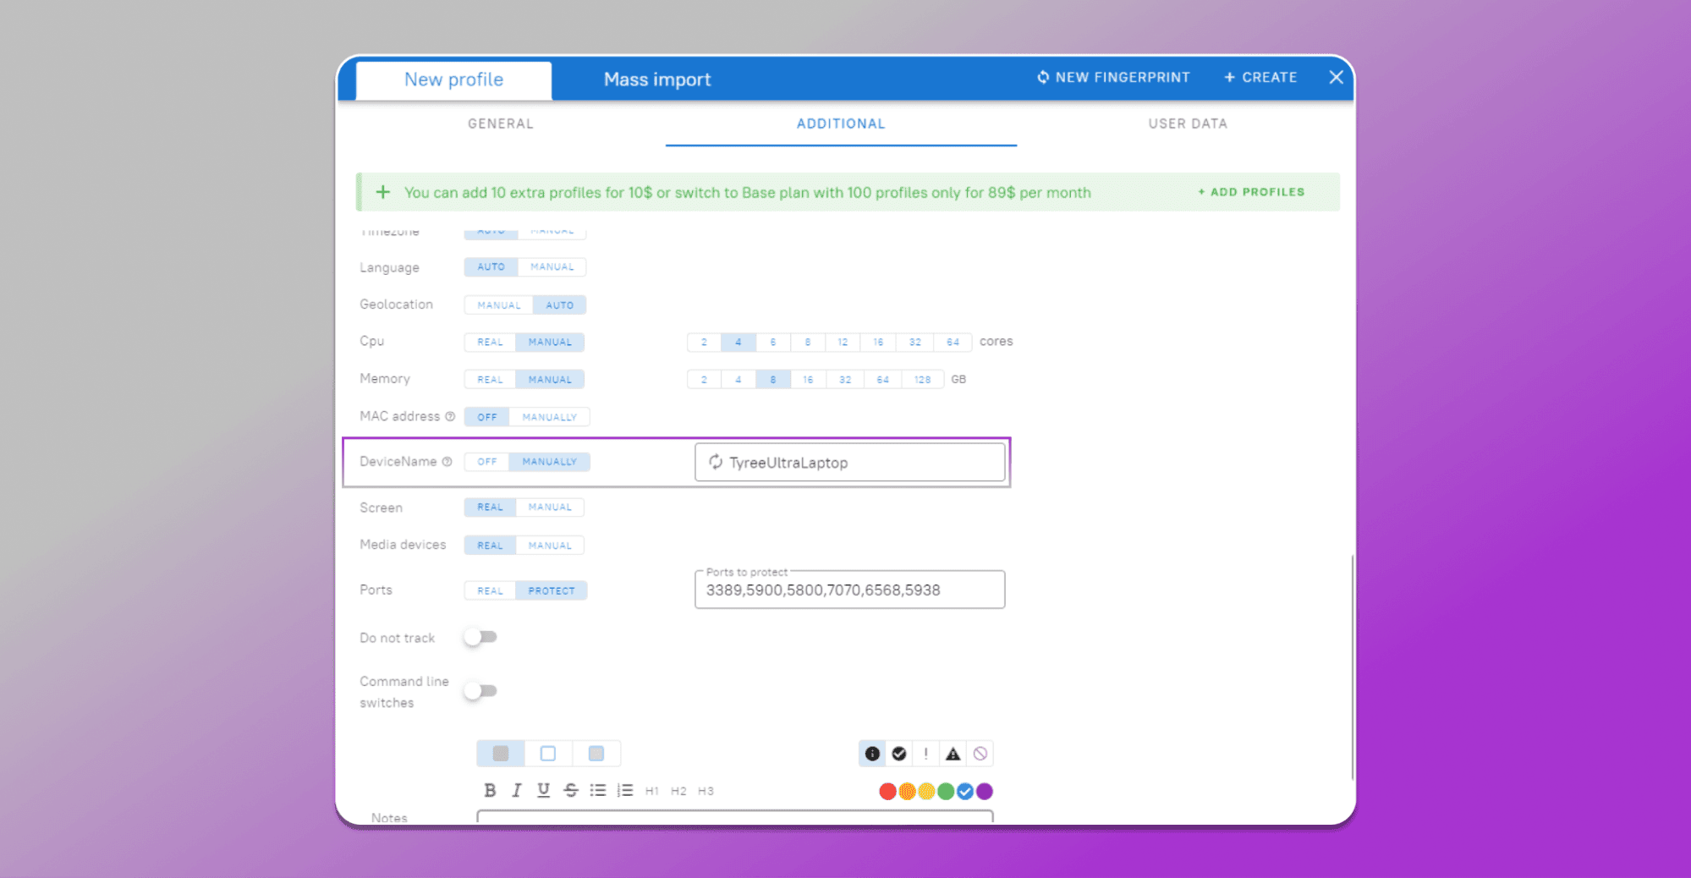
Task: Select the warning triangle note icon
Action: click(953, 754)
